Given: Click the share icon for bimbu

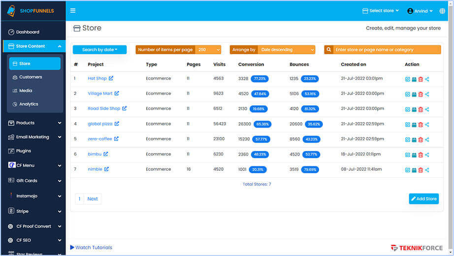Looking at the screenshot, I should click(427, 155).
